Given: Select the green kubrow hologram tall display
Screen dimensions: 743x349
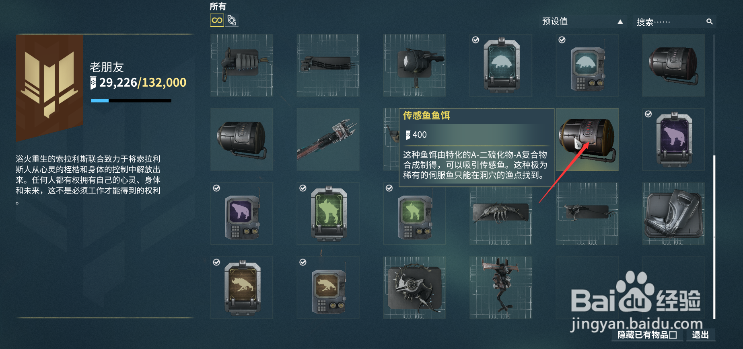Looking at the screenshot, I should pos(328,214).
